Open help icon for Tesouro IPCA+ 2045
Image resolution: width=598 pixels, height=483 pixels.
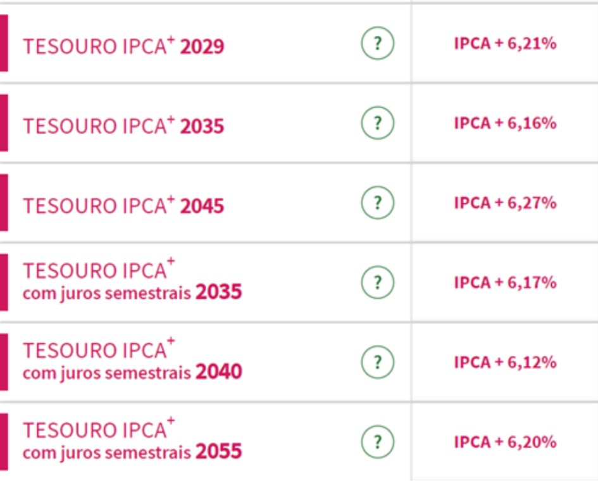pyautogui.click(x=378, y=203)
